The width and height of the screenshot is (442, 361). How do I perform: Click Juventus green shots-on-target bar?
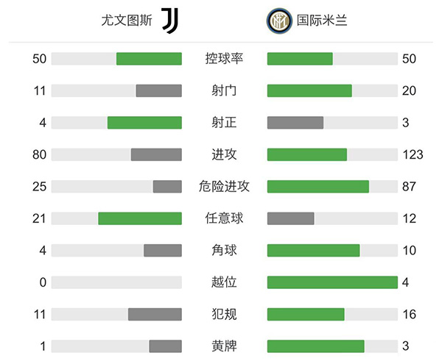144,122
